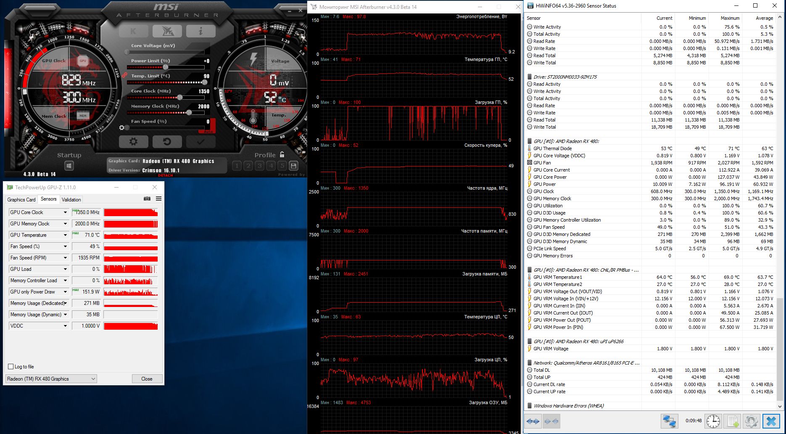Click the fan speed gear icon
Image resolution: width=786 pixels, height=434 pixels.
pos(122,127)
